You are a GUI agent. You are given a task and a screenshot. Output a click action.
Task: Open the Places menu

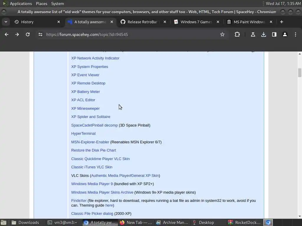(41, 4)
